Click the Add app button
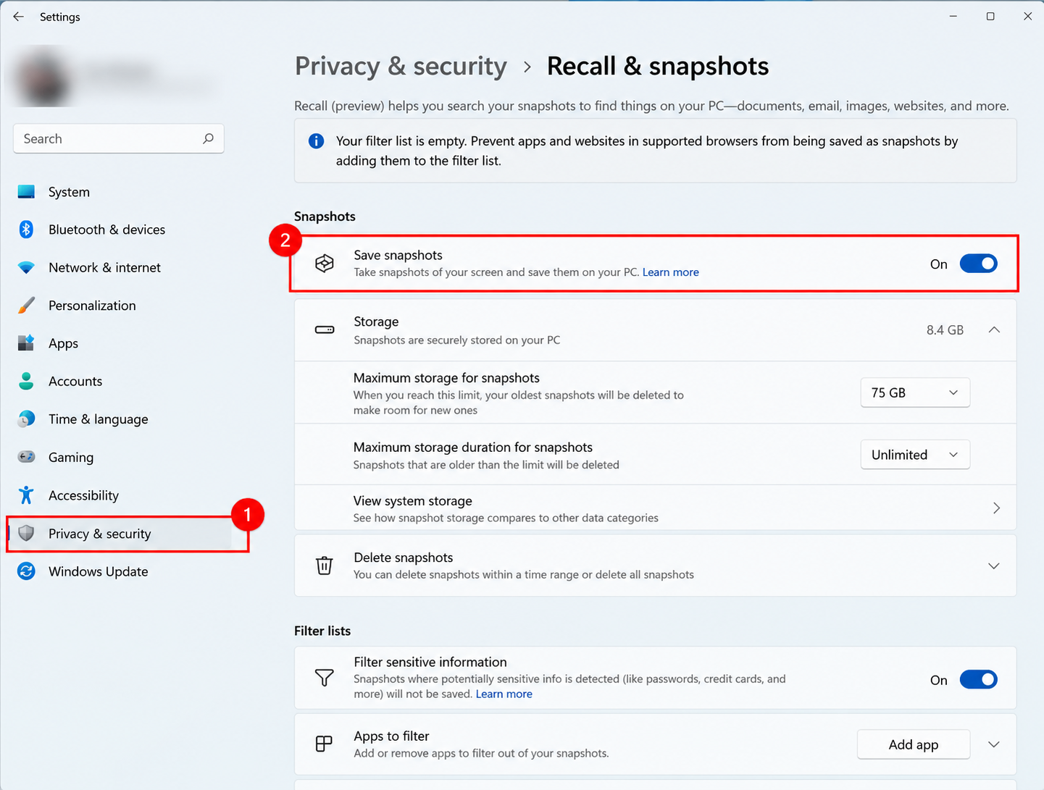The width and height of the screenshot is (1044, 790). click(914, 744)
